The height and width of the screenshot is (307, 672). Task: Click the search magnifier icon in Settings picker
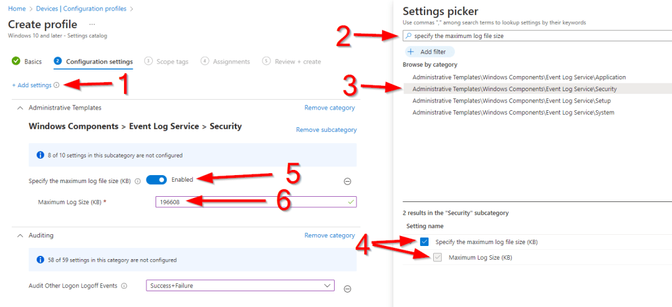tap(408, 35)
